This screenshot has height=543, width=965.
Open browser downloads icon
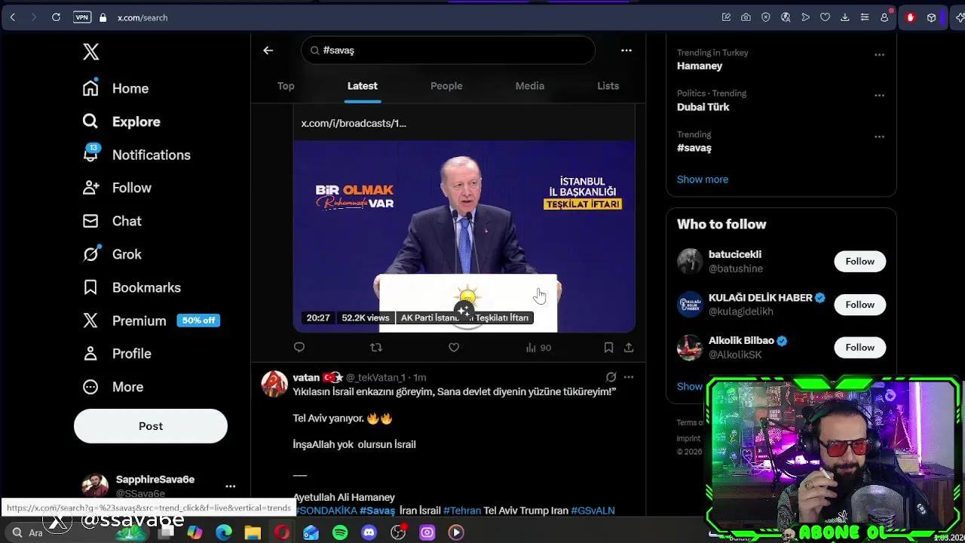(x=845, y=17)
